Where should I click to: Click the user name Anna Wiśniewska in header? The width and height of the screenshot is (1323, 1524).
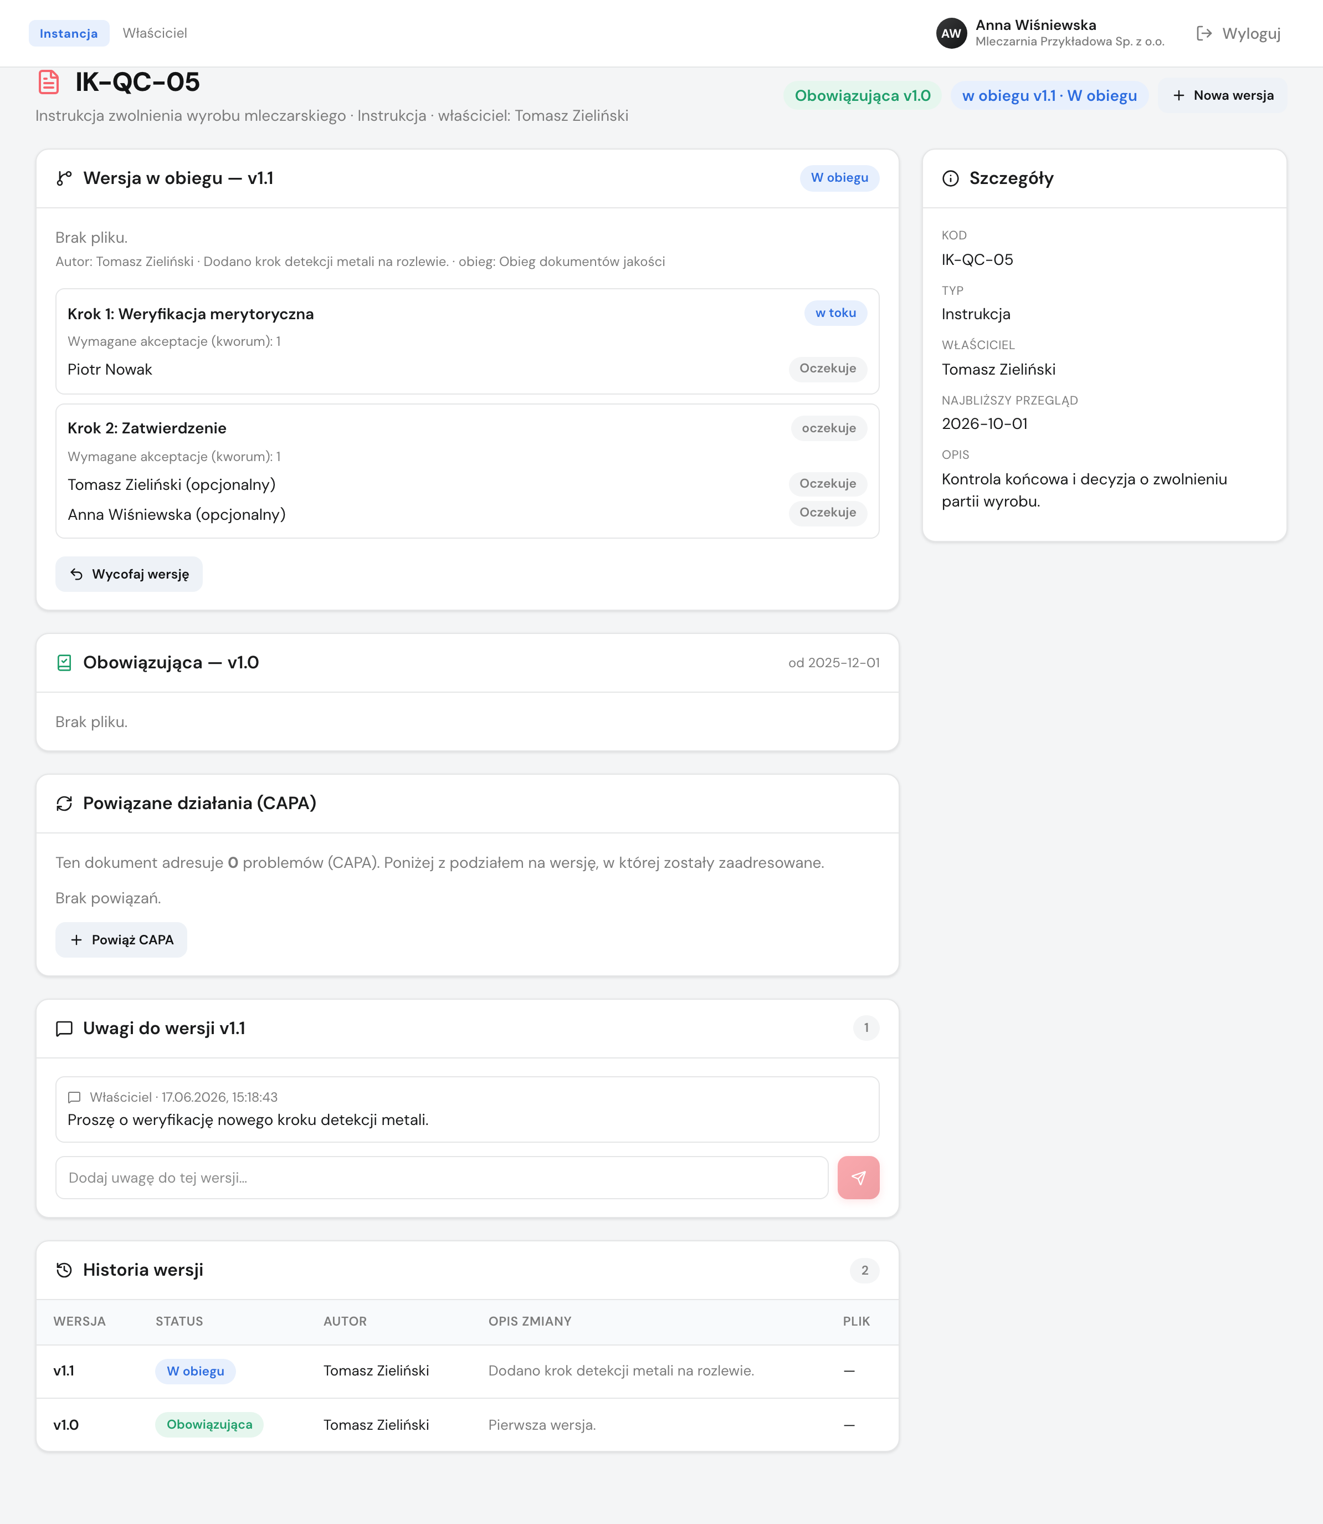point(1036,25)
